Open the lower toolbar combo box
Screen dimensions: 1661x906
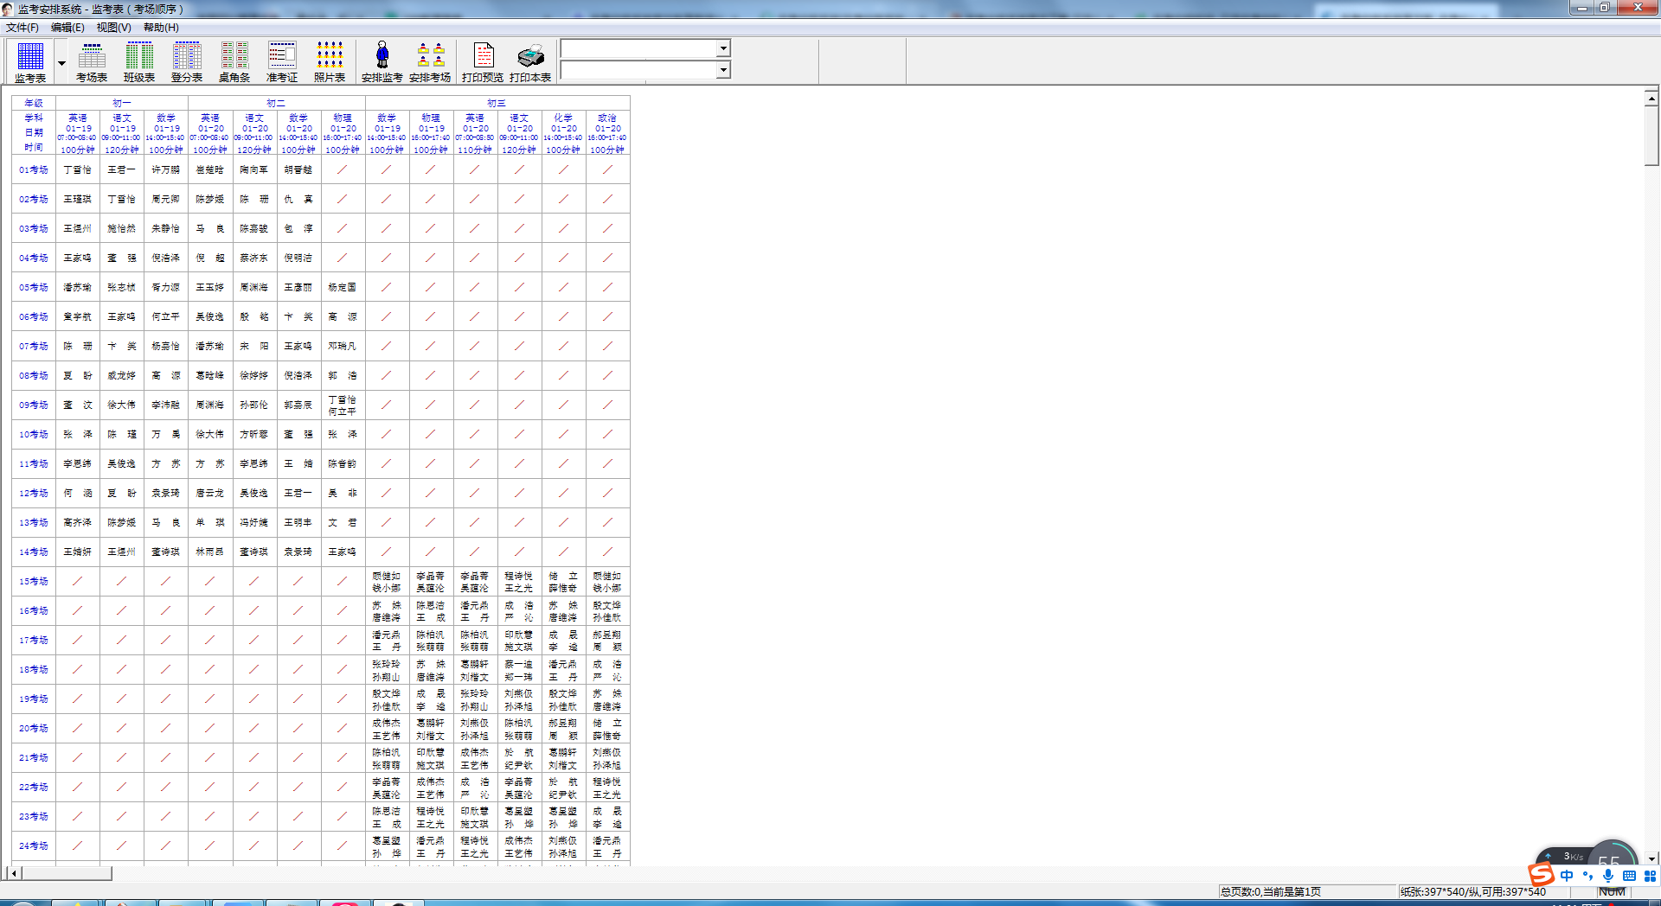(723, 70)
